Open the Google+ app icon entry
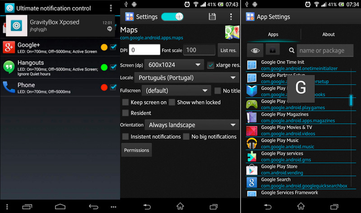361x213 pixels. coord(9,47)
